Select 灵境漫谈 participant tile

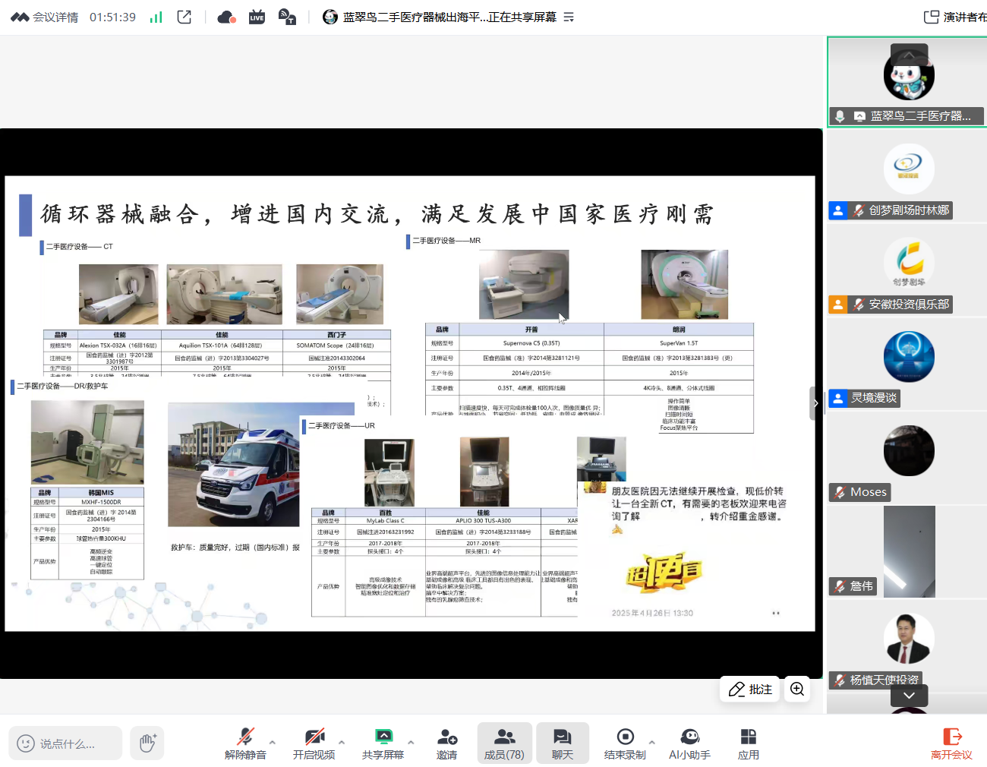(x=907, y=365)
